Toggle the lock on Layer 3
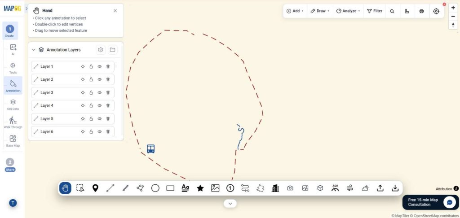 91,92
